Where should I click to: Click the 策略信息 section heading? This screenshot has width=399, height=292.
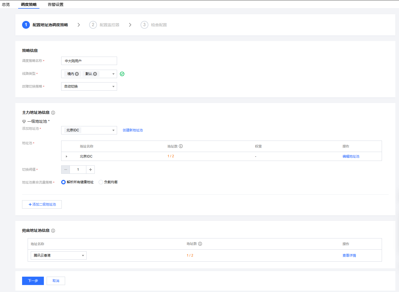tap(30, 50)
